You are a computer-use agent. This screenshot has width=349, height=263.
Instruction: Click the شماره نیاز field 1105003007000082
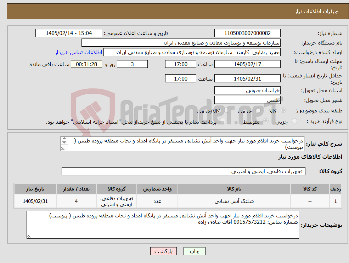pos(247,33)
